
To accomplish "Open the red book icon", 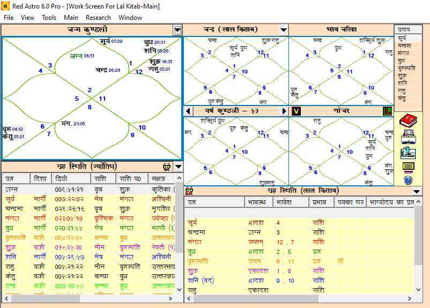I will point(408,121).
